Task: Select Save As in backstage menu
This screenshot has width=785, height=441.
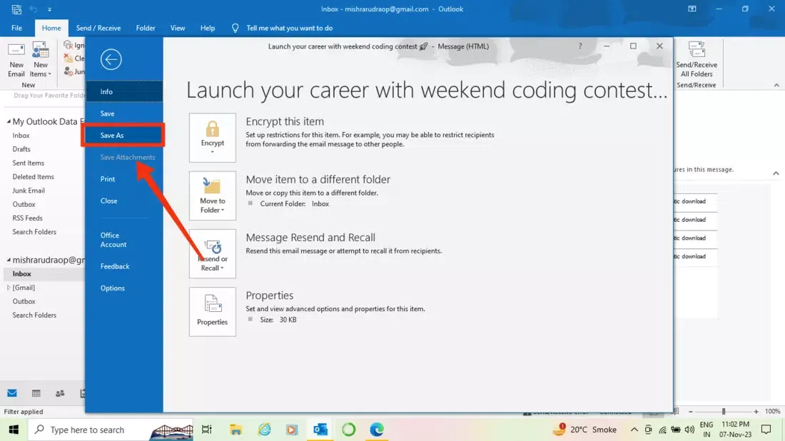Action: point(123,135)
